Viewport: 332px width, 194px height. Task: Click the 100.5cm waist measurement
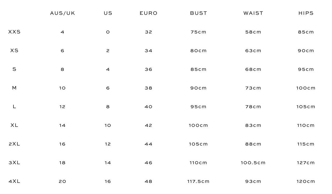tap(253, 163)
